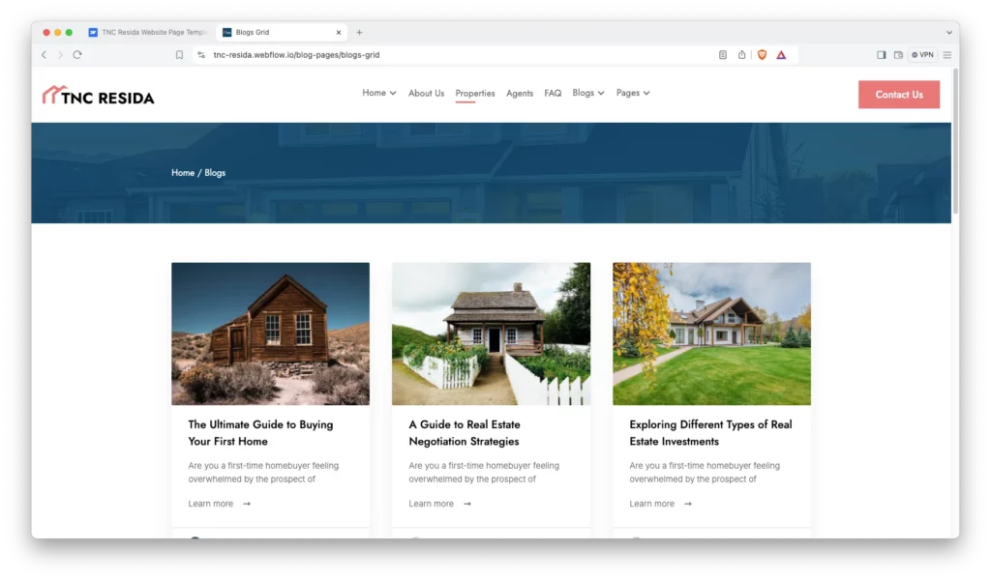Open the share icon in address bar
This screenshot has height=580, width=991.
741,55
